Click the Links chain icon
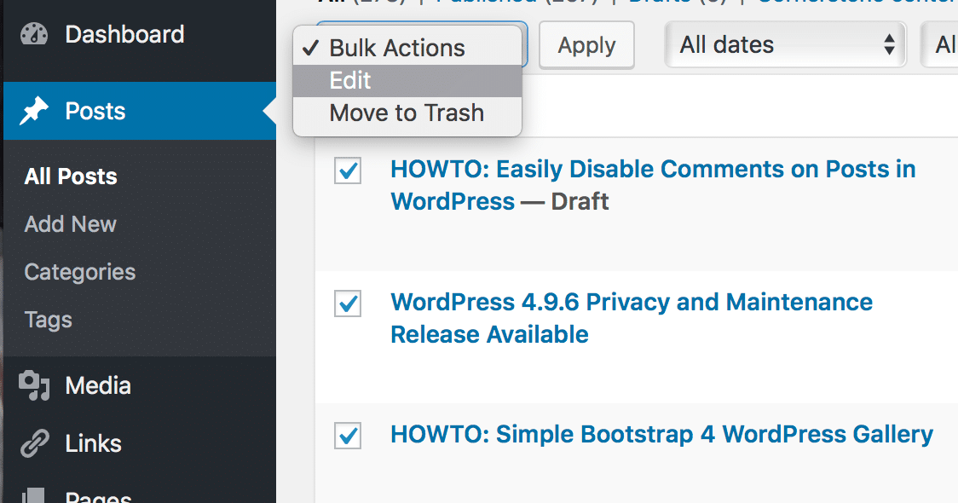This screenshot has height=503, width=958. pos(34,443)
